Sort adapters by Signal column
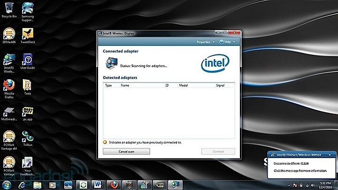The width and height of the screenshot is (338, 190). click(222, 85)
